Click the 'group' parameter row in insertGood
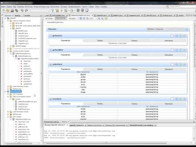The height and width of the screenshot is (147, 196). [x=118, y=111]
